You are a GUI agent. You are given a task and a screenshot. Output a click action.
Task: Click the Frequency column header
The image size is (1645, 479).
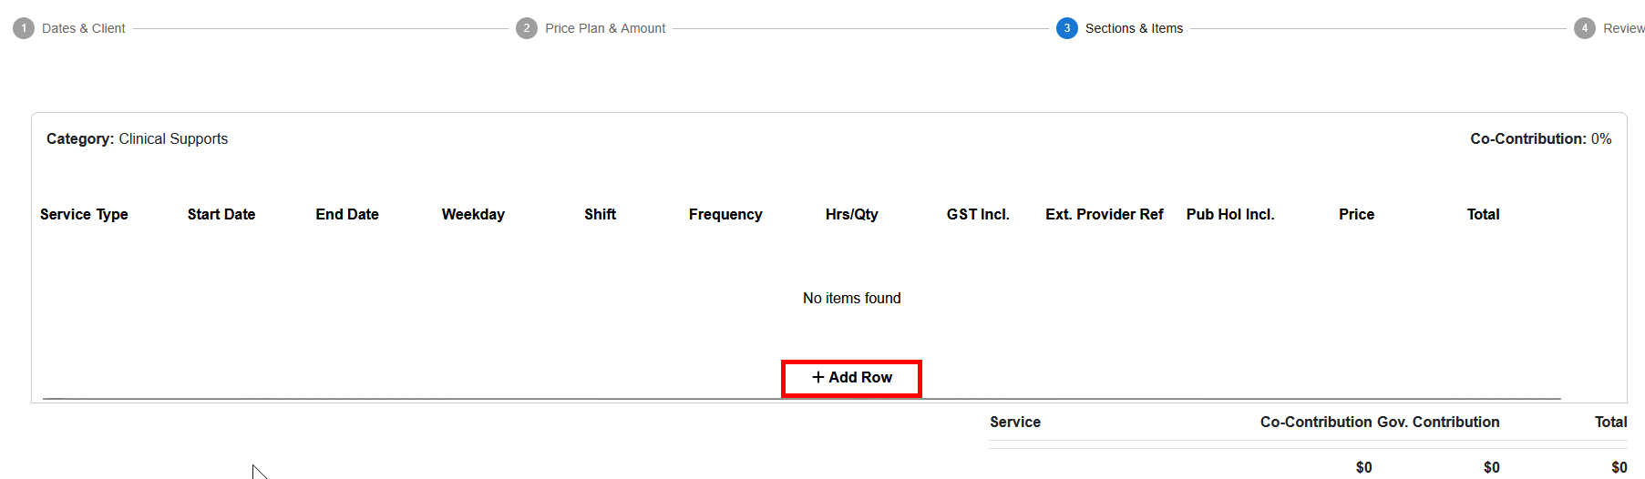click(x=725, y=214)
